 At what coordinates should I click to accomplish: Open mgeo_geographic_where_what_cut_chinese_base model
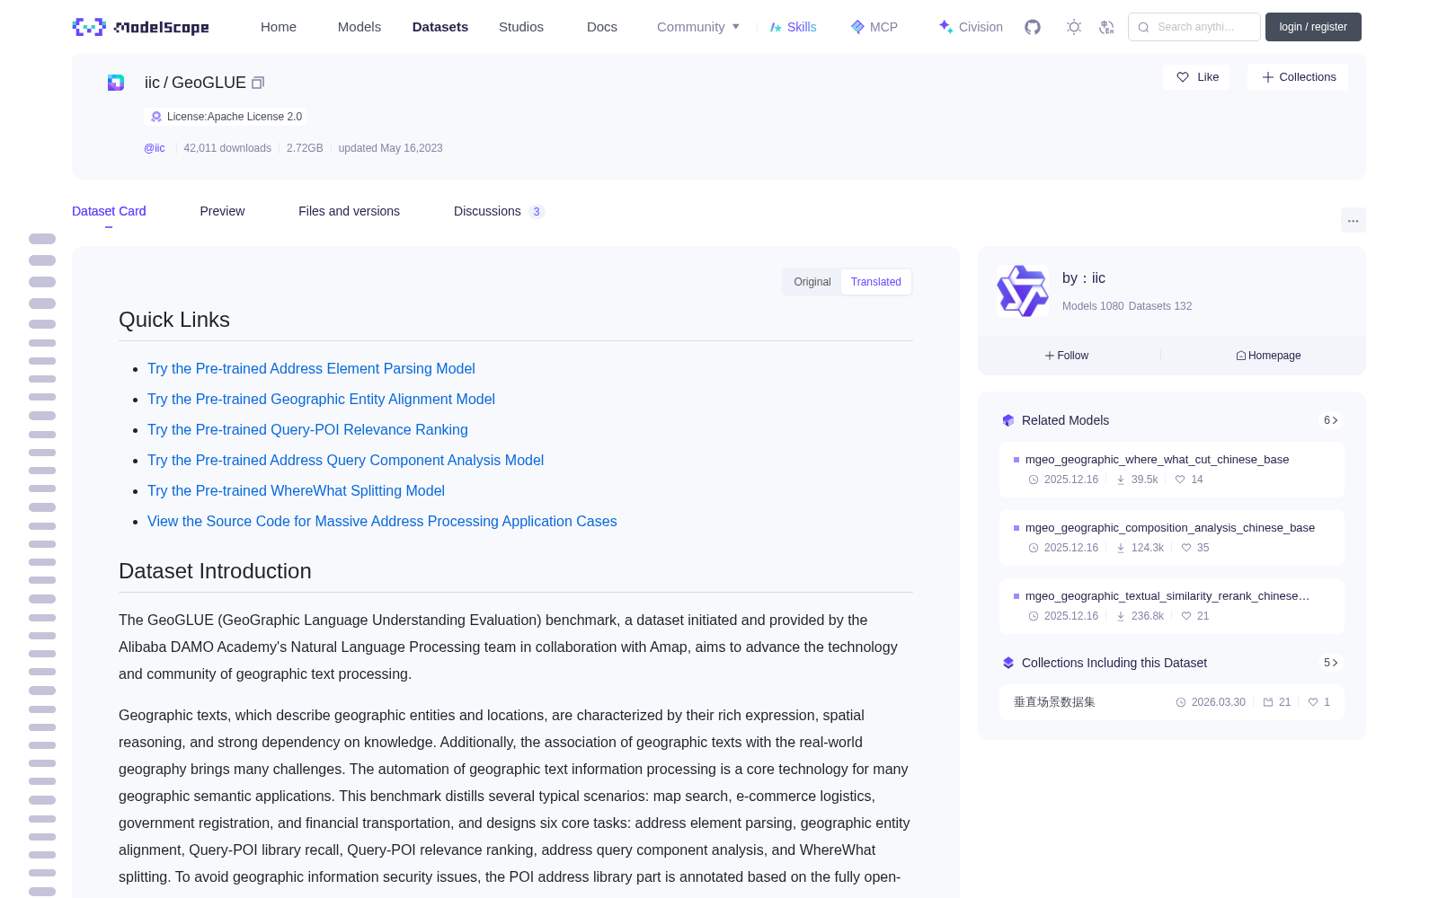(x=1172, y=470)
